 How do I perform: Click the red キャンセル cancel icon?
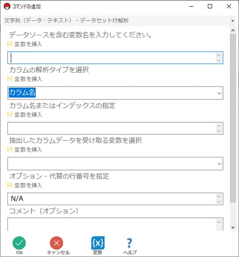coord(56,243)
